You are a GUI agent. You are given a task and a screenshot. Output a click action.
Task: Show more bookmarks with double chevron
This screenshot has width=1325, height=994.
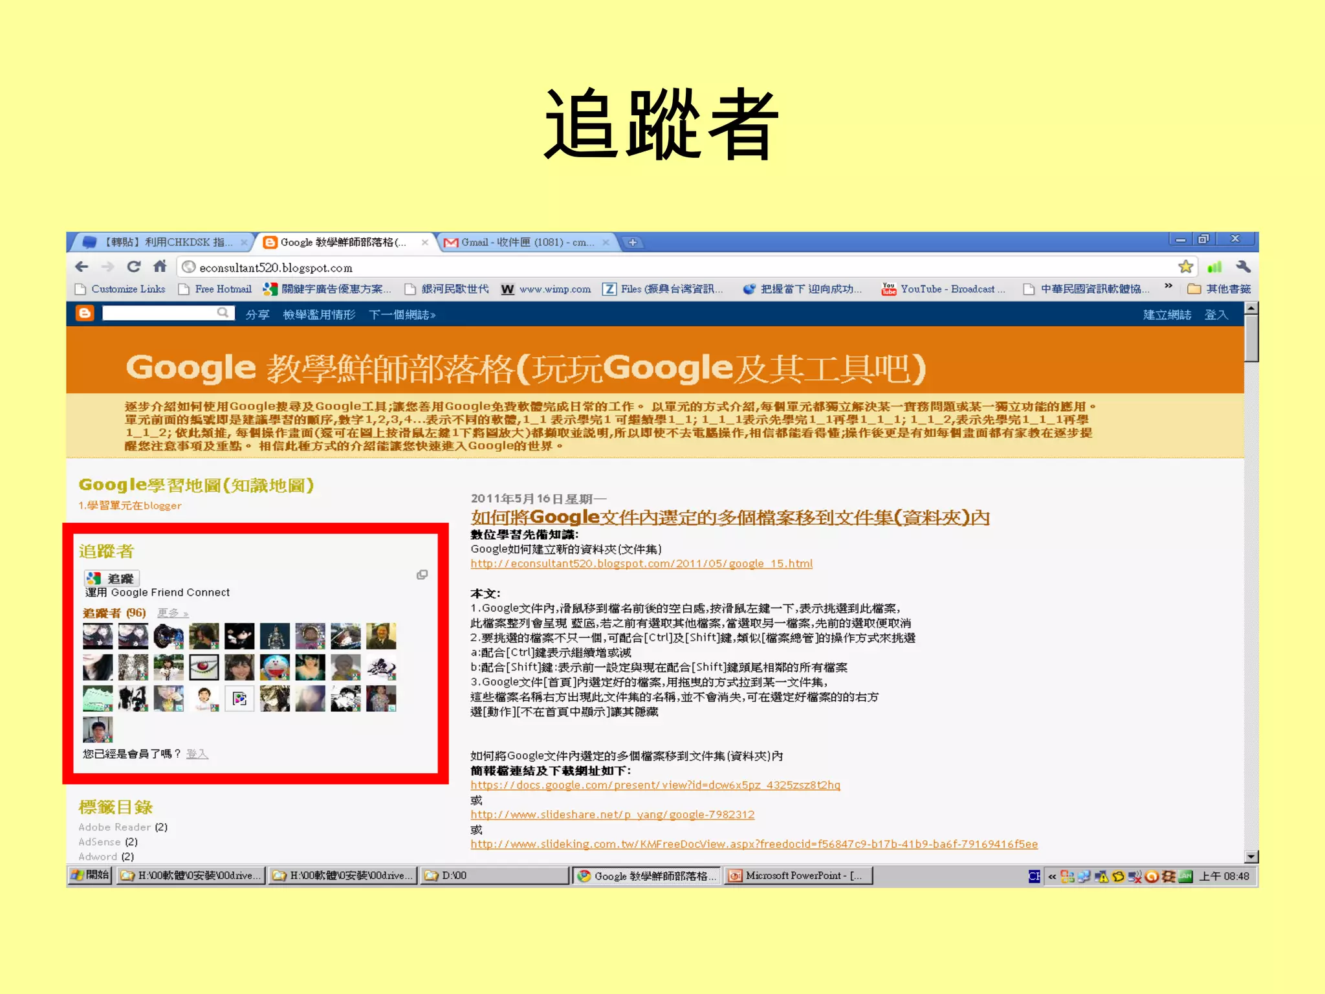tap(1168, 285)
